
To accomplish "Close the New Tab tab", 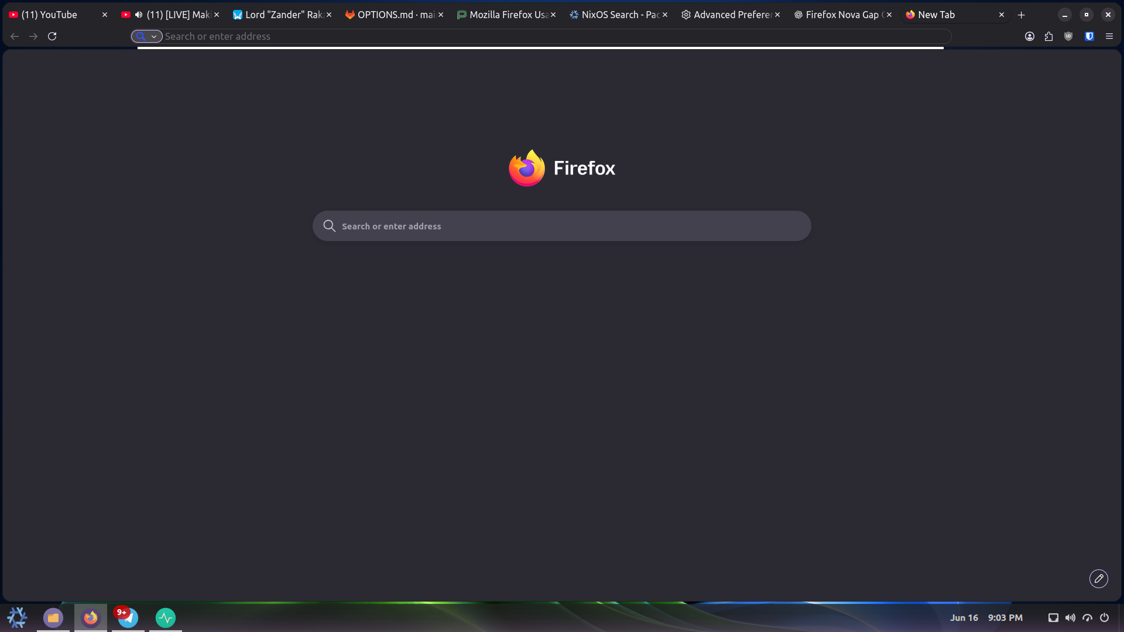I will pos(1002,15).
